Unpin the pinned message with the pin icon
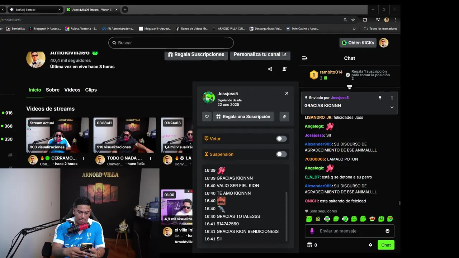The width and height of the screenshot is (459, 258). [x=380, y=97]
